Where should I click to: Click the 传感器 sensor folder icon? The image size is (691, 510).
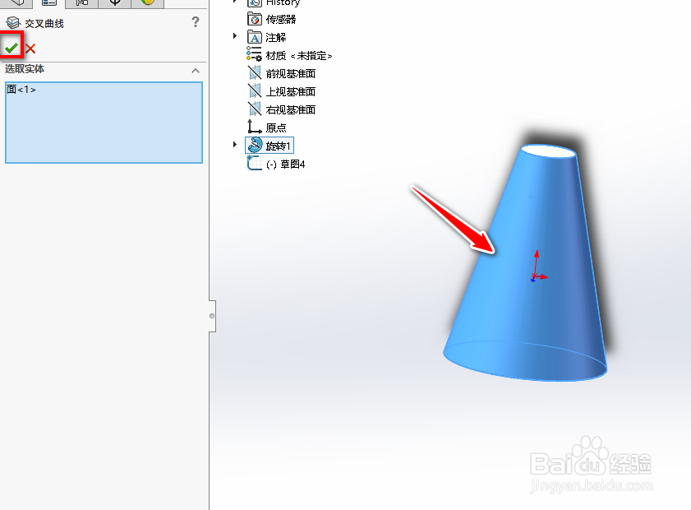(255, 19)
